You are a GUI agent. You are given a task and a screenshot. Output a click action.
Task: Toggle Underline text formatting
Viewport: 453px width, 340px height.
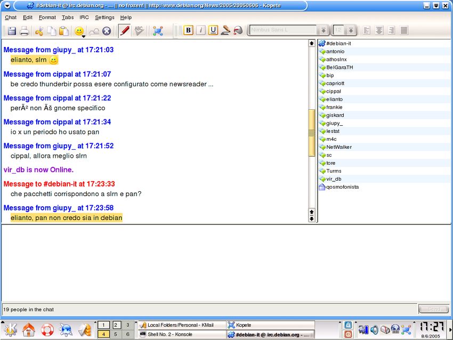[x=213, y=30]
